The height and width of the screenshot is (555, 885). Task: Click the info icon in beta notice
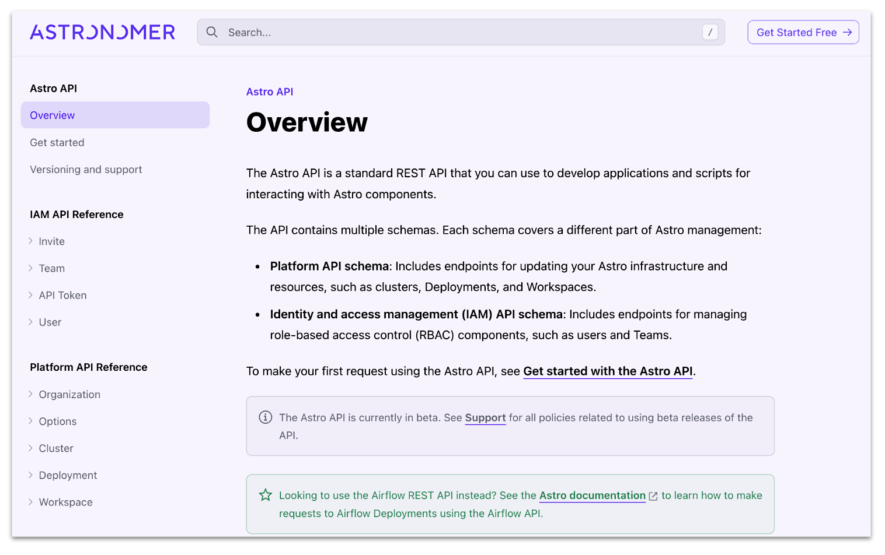coord(266,417)
